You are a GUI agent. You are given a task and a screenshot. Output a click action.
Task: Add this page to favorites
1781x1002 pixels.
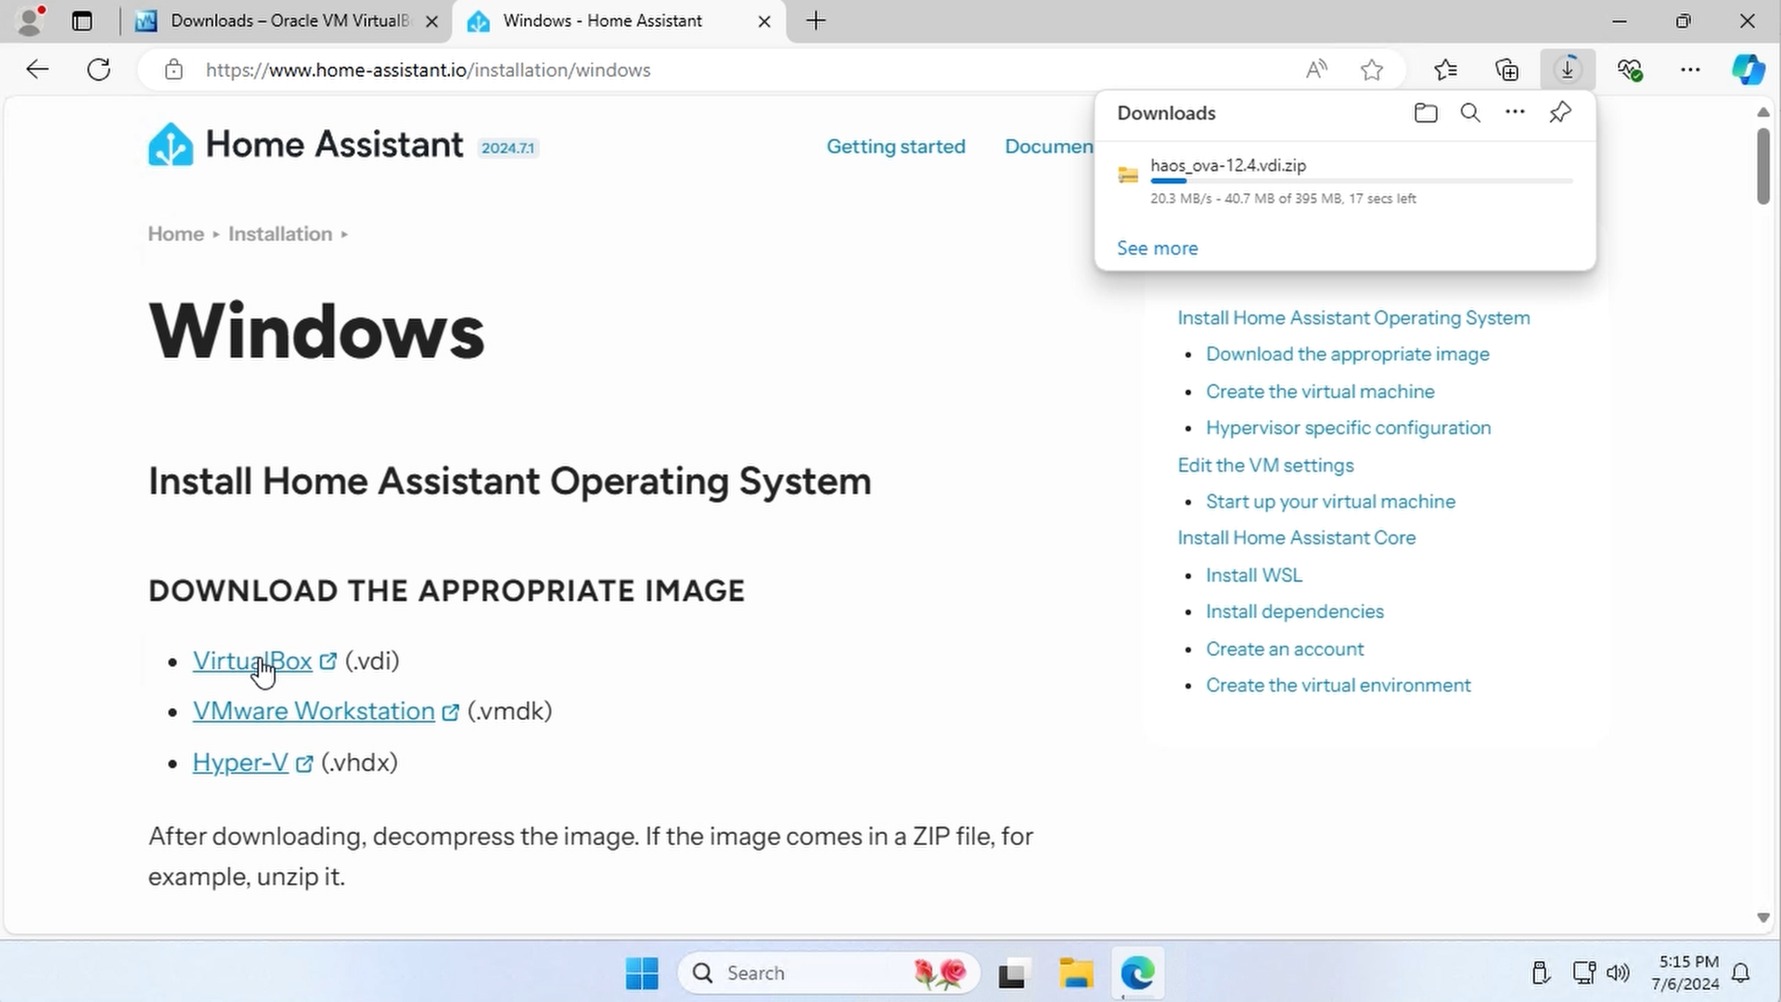click(1372, 70)
